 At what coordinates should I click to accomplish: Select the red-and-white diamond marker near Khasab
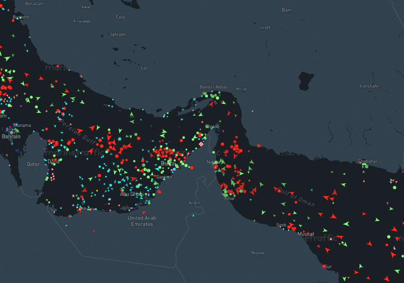click(x=201, y=144)
